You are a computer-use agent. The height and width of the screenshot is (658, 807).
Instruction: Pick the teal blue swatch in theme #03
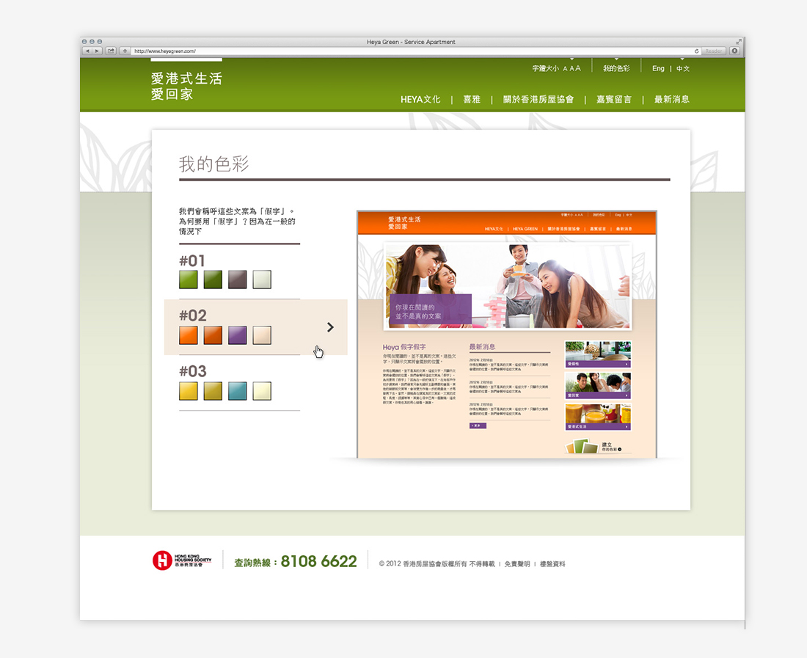tap(237, 390)
